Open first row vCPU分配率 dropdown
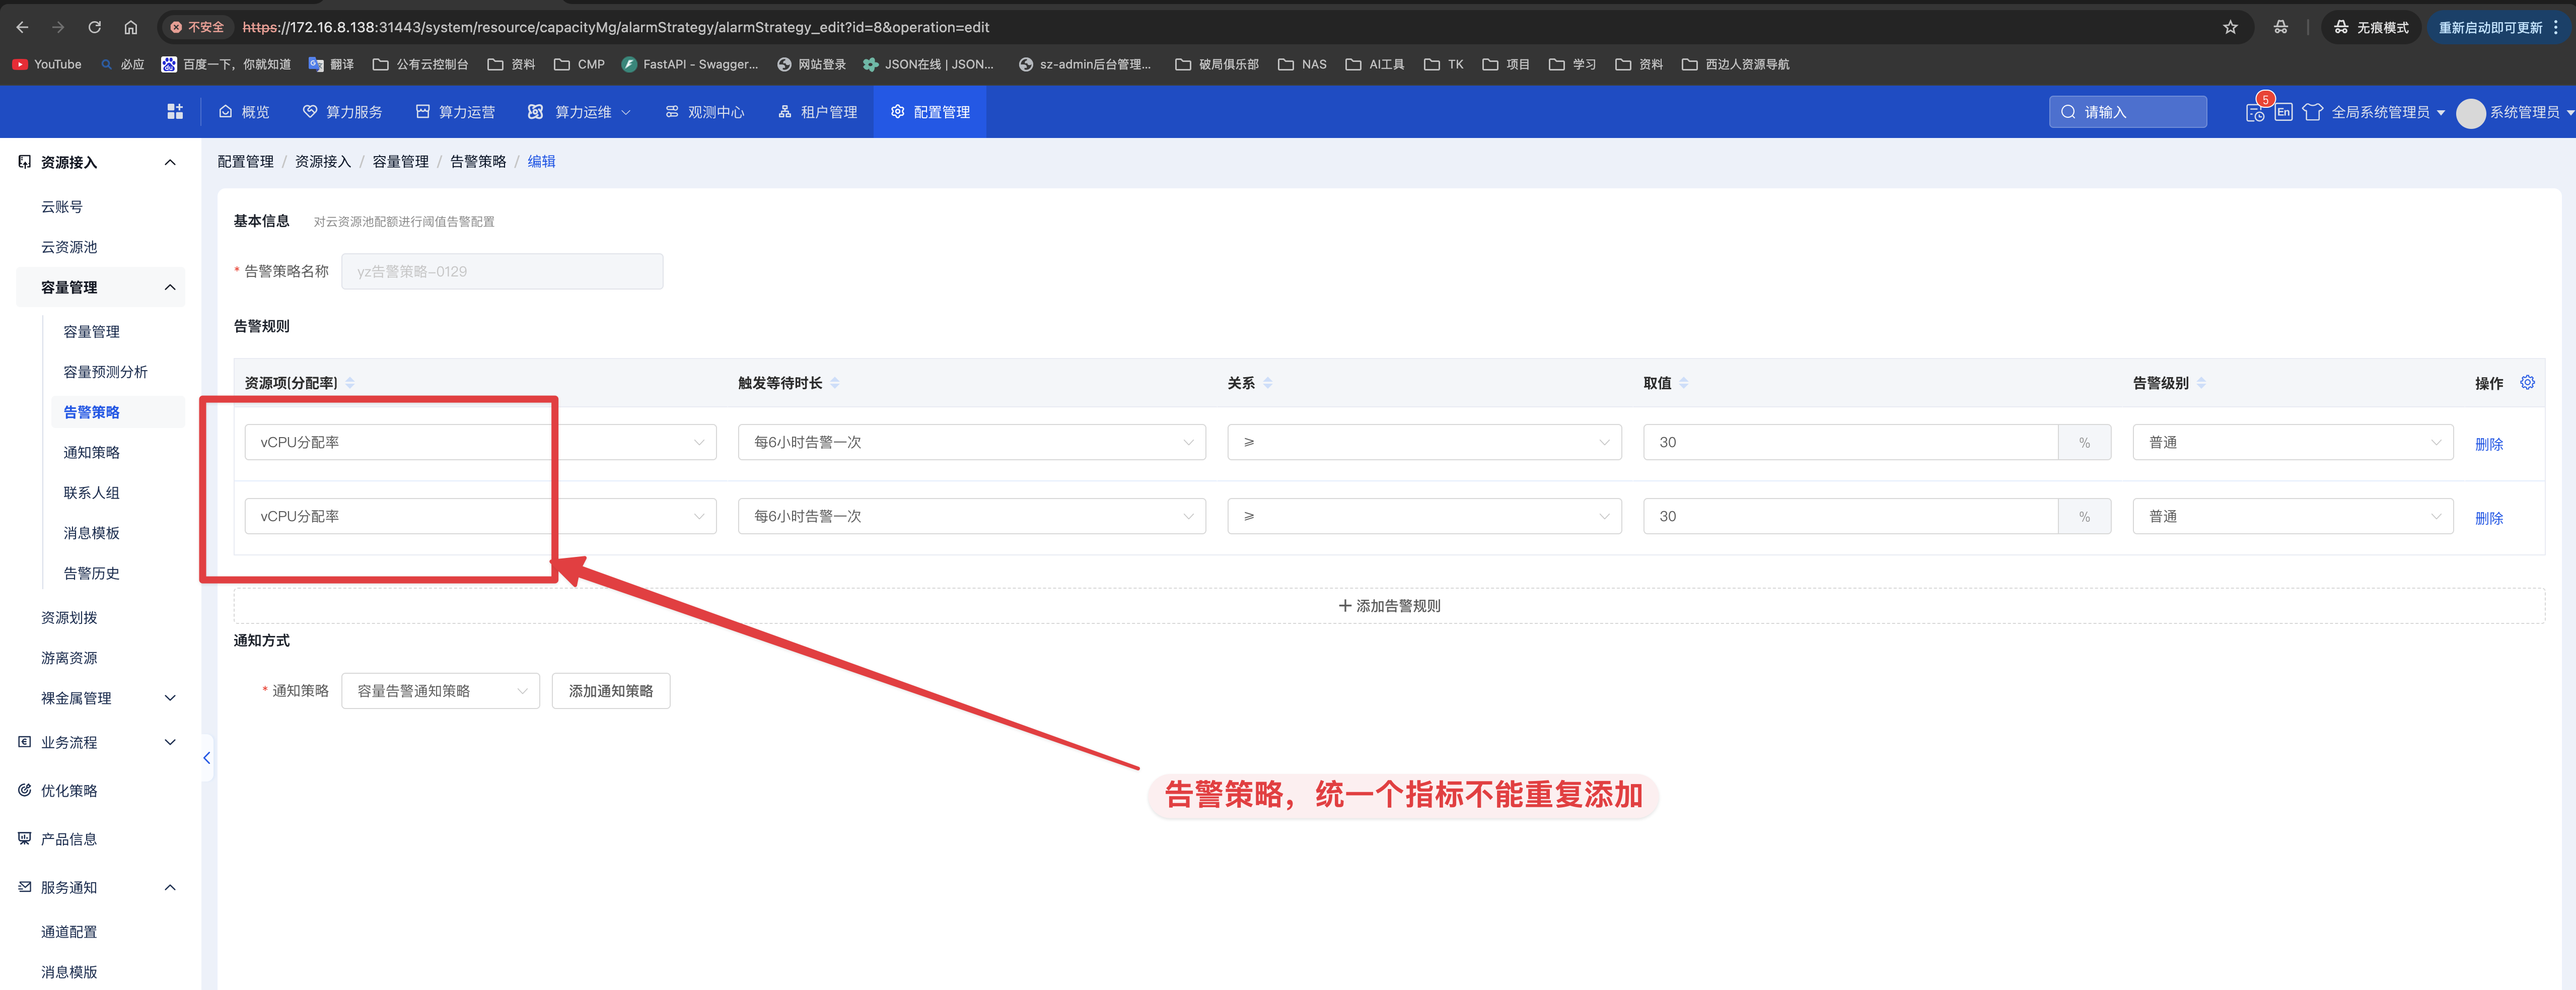The width and height of the screenshot is (2576, 990). 480,442
